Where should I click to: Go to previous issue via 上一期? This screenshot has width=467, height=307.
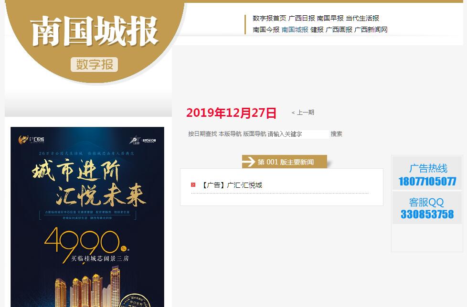[x=303, y=113]
